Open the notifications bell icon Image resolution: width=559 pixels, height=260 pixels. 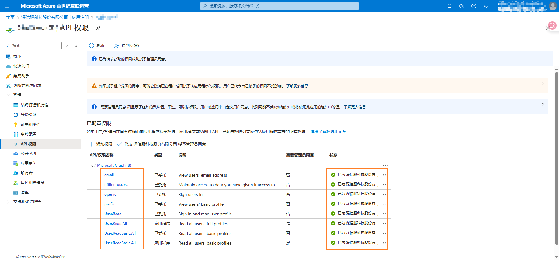449,6
